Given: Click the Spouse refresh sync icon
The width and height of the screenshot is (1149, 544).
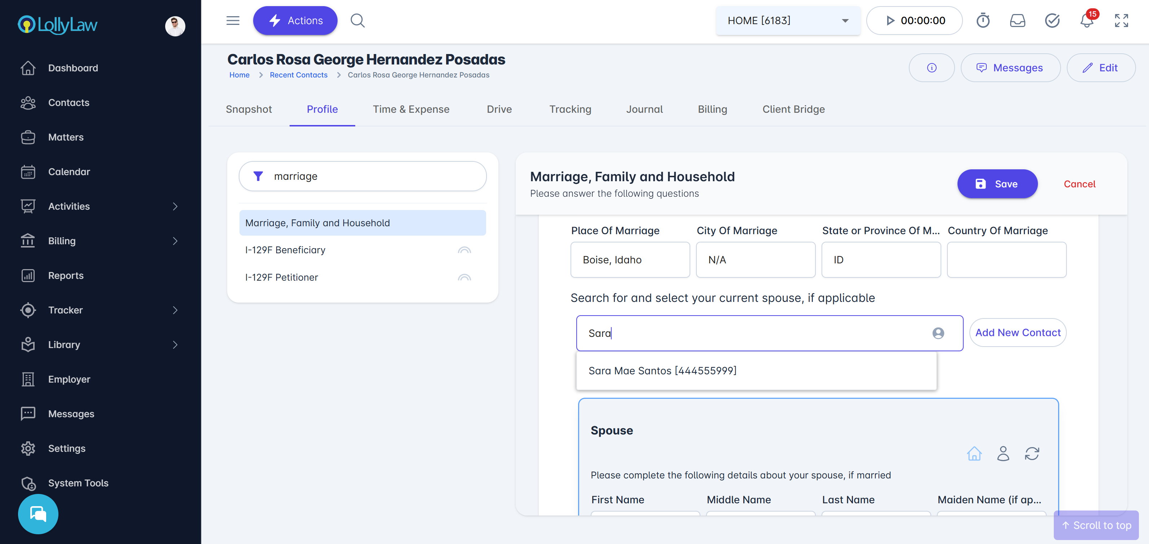Looking at the screenshot, I should click(1032, 454).
